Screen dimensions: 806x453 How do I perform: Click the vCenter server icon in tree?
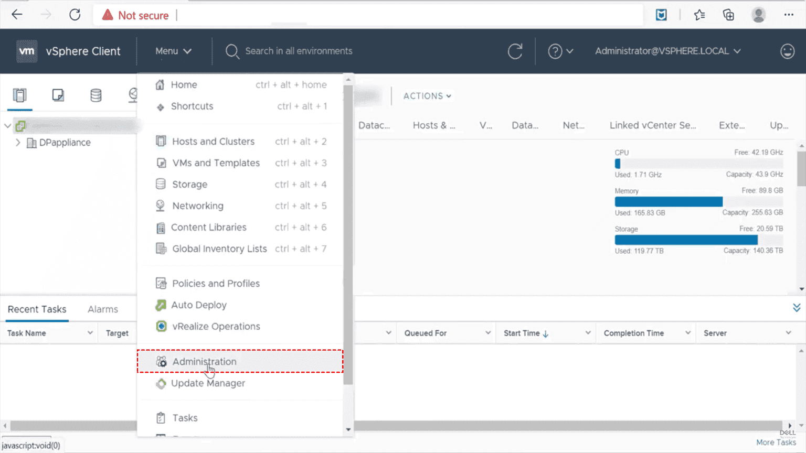tap(20, 126)
